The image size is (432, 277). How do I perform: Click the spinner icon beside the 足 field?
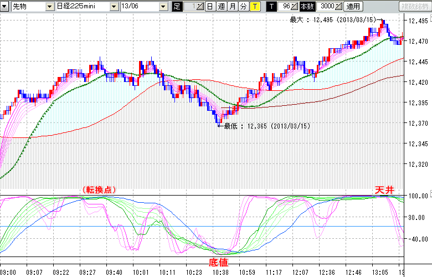click(x=200, y=7)
